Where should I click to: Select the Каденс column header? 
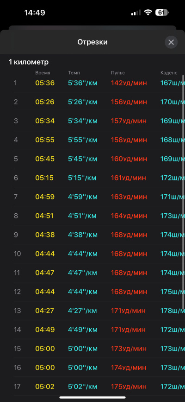[x=169, y=73]
